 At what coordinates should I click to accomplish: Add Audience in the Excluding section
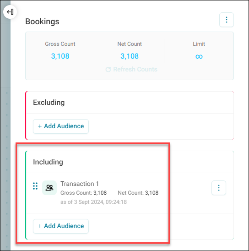click(x=61, y=126)
